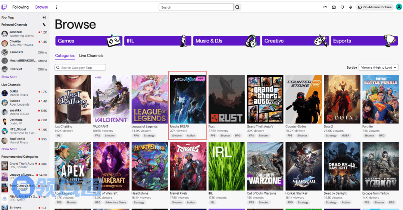Expand live channels with Show More
Viewport: 403px width, 210px height.
(9, 149)
